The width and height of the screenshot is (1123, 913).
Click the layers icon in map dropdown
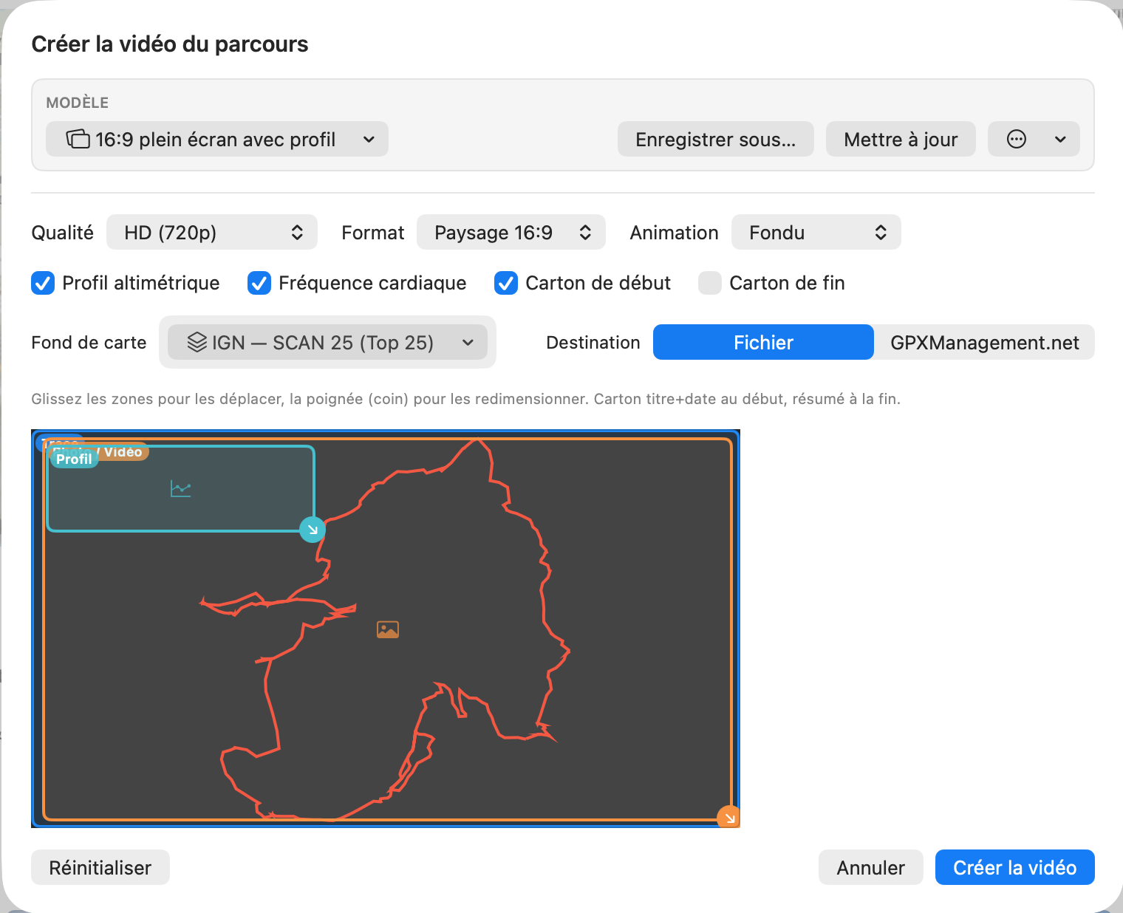point(197,342)
